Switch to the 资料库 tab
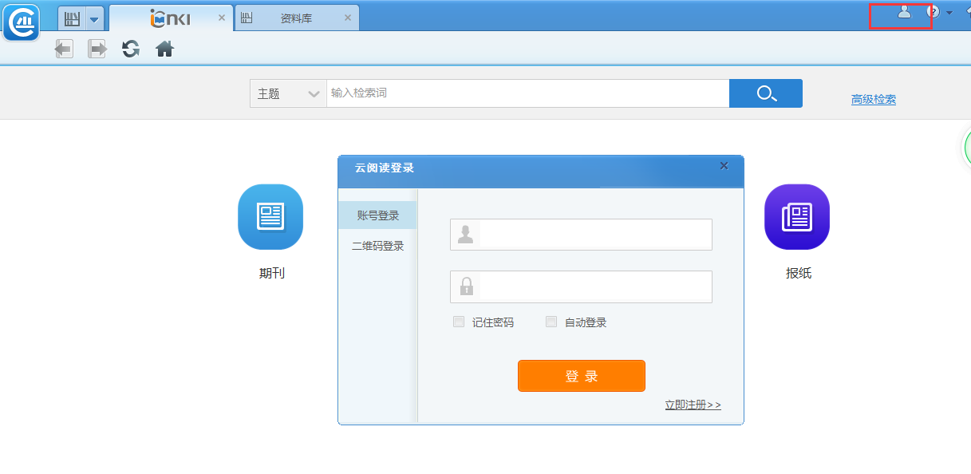This screenshot has width=971, height=474. [296, 18]
